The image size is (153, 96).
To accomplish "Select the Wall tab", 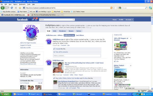I will tap(48, 31).
